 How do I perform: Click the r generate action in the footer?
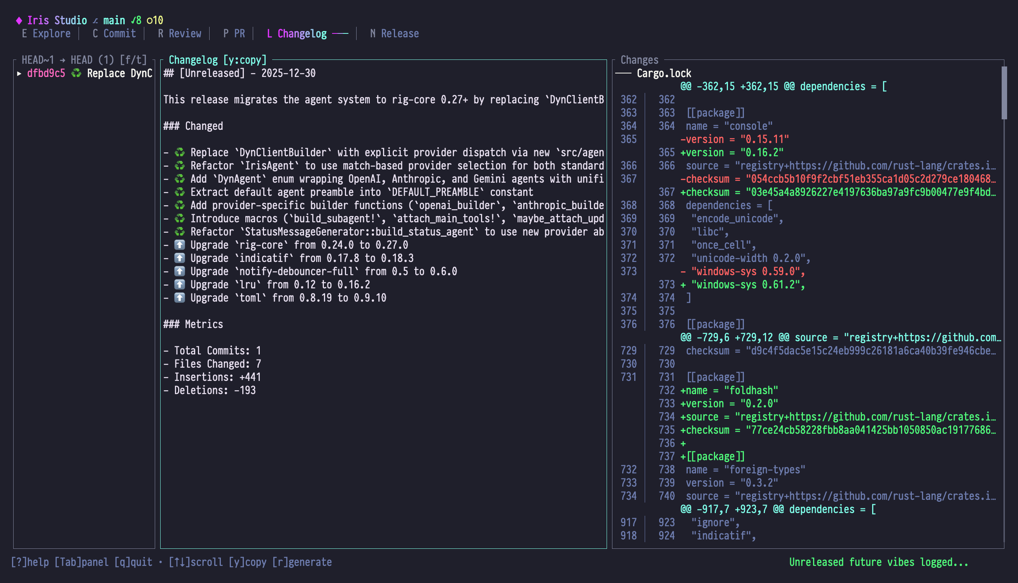303,562
